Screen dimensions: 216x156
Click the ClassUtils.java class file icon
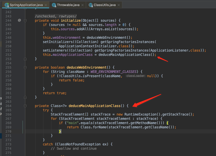point(91,5)
